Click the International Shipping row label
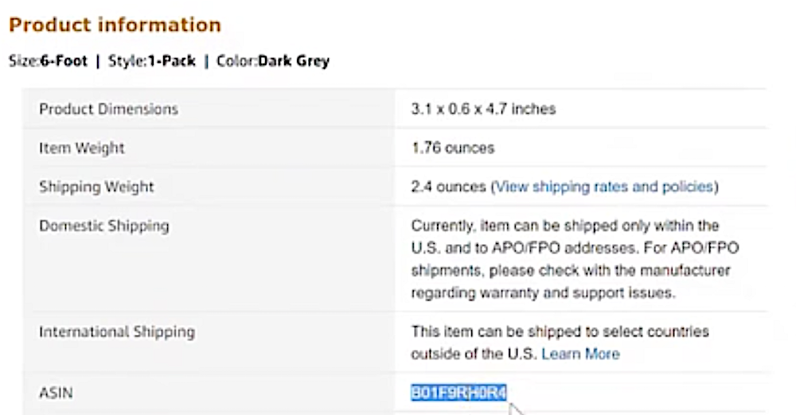Screen dimensions: 796x415 click(117, 332)
